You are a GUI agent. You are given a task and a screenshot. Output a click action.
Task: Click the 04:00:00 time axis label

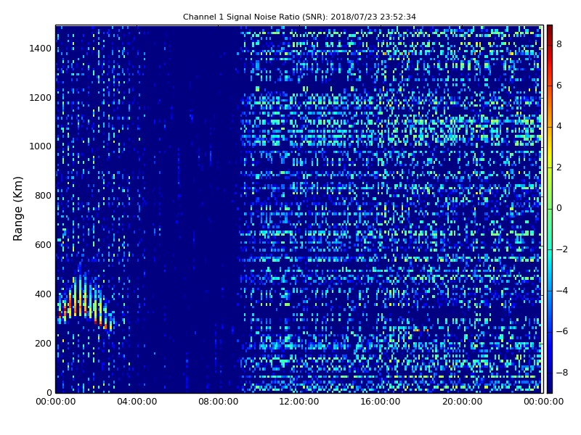(x=137, y=402)
